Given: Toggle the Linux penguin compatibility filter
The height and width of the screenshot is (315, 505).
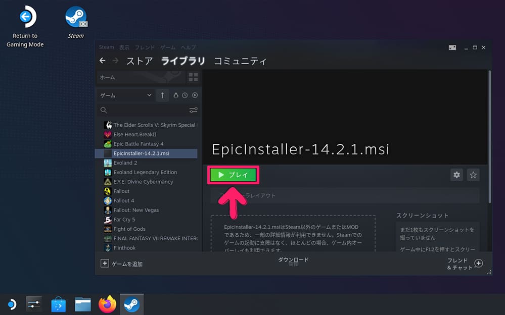Looking at the screenshot, I should [x=175, y=95].
